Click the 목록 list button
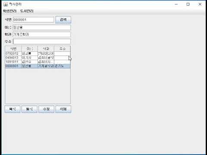 pyautogui.click(x=13, y=109)
